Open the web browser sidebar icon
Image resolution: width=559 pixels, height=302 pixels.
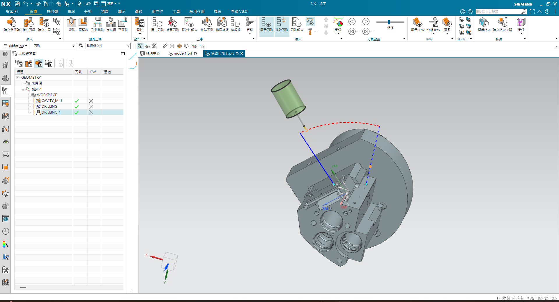(6, 219)
